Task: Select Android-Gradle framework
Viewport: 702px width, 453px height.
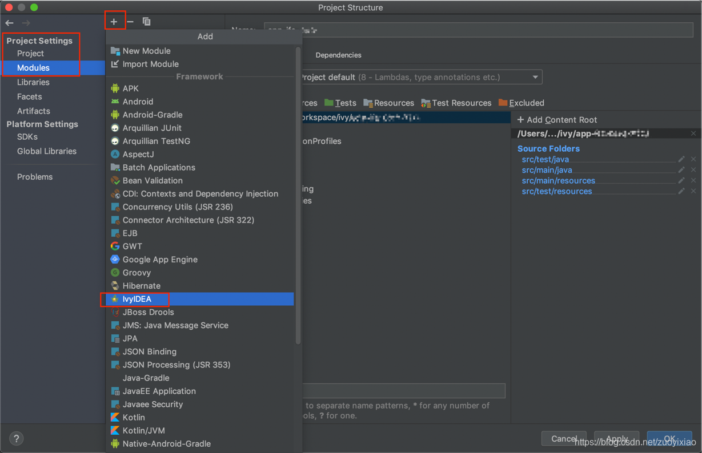Action: coord(200,115)
